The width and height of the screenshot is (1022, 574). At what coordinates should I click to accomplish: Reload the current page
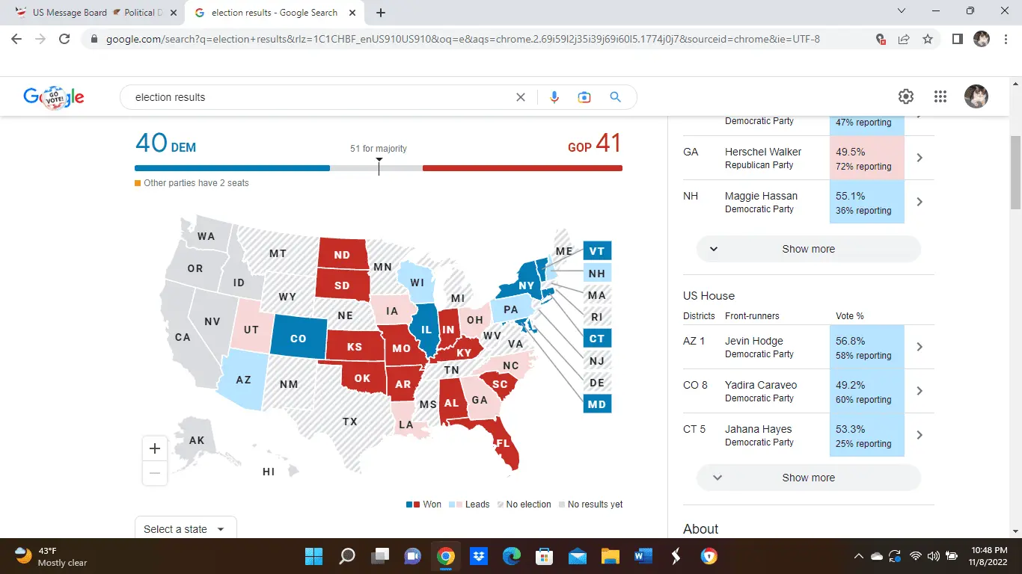(x=64, y=39)
